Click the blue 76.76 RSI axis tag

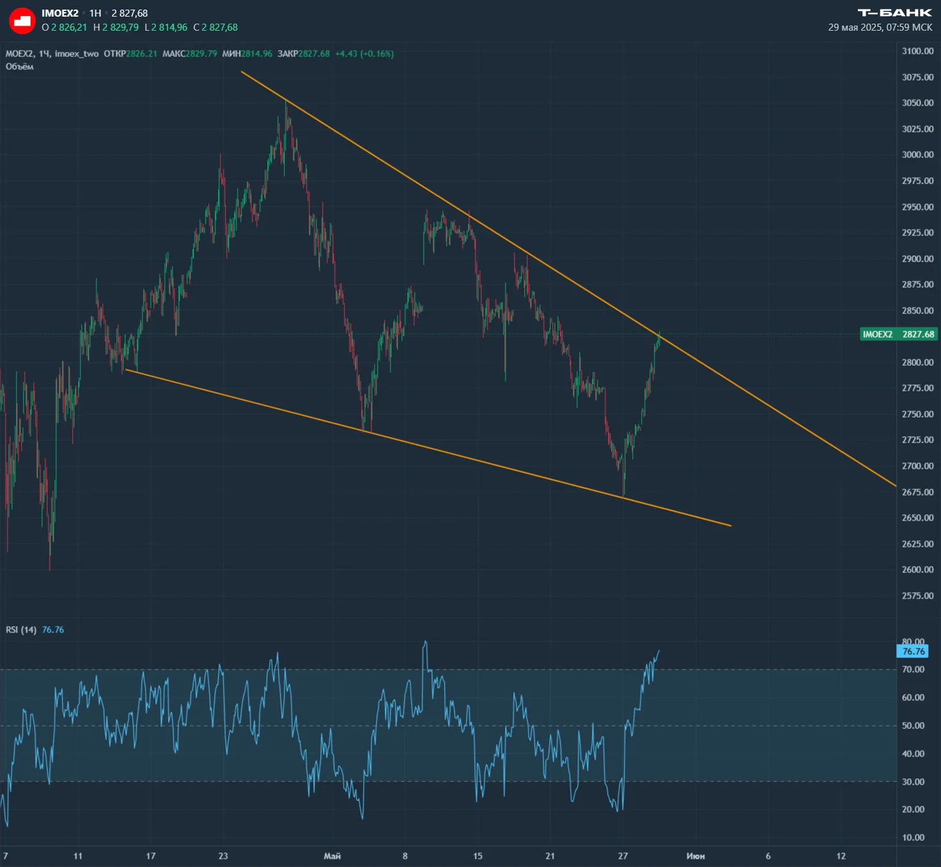pos(914,652)
